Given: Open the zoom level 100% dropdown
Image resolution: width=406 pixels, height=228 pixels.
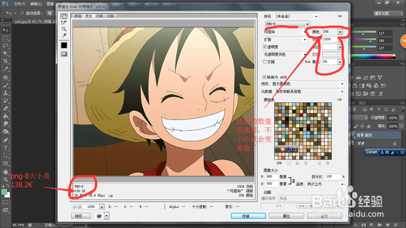Looking at the screenshot, I should [x=102, y=207].
